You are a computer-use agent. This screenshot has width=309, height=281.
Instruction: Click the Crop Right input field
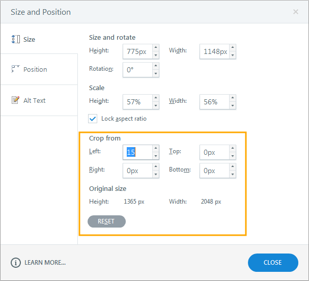coord(137,171)
